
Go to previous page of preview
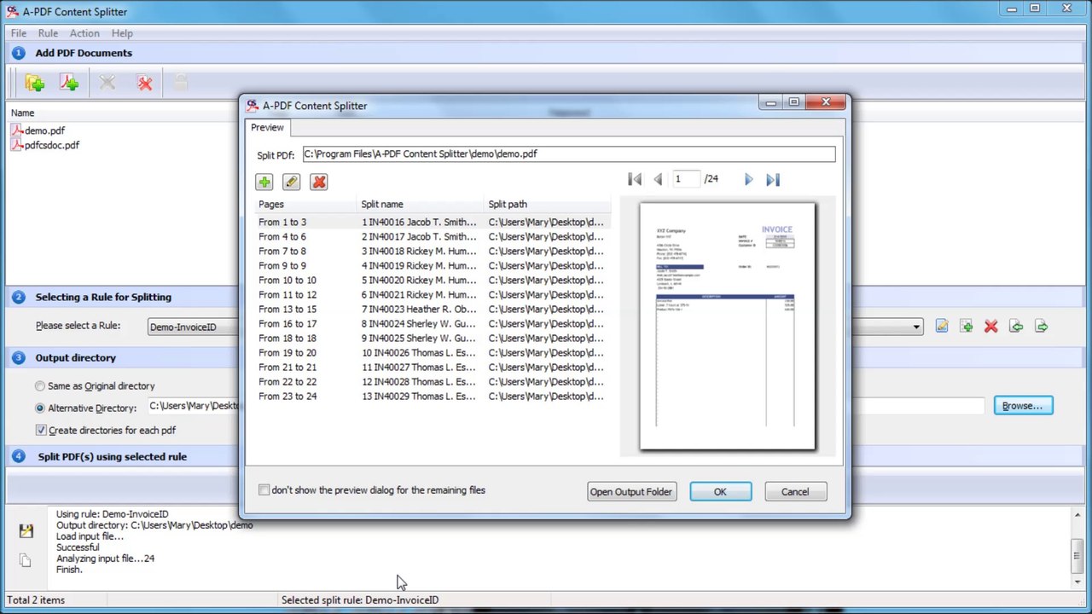point(658,179)
